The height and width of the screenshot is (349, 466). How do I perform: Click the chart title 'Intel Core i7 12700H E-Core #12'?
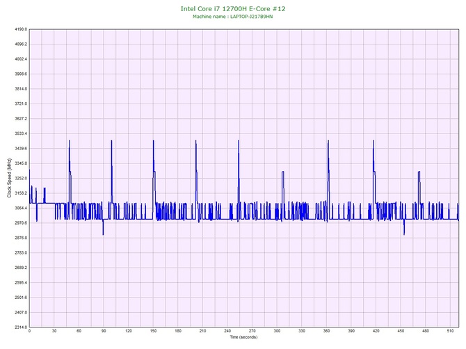point(233,8)
